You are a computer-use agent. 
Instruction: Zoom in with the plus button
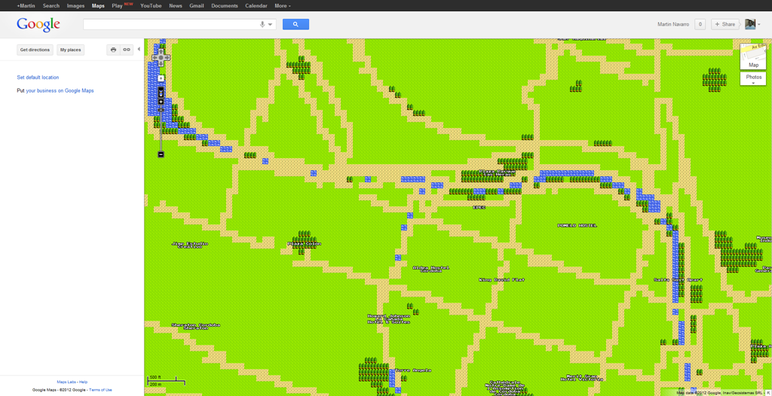point(161,102)
